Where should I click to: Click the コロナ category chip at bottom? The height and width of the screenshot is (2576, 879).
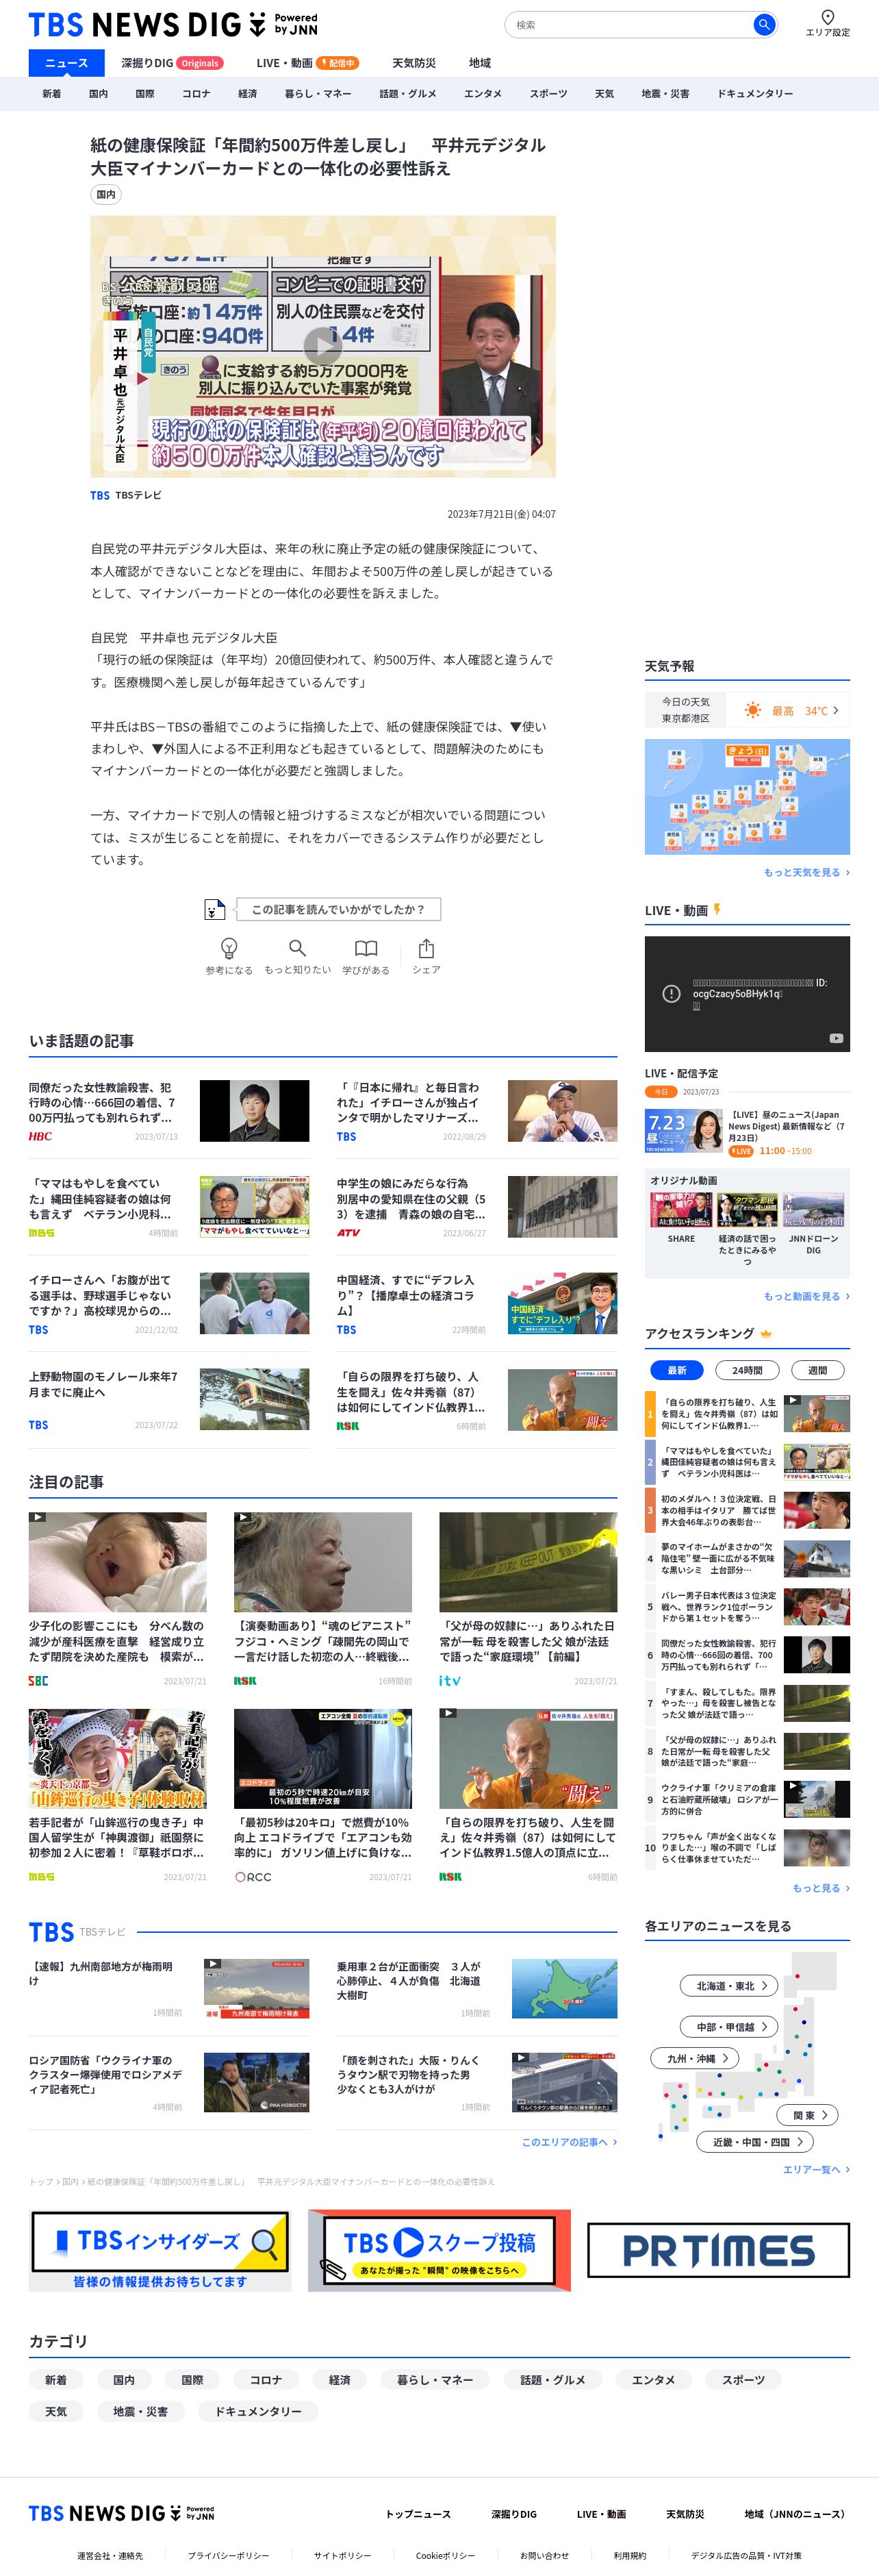click(265, 2380)
